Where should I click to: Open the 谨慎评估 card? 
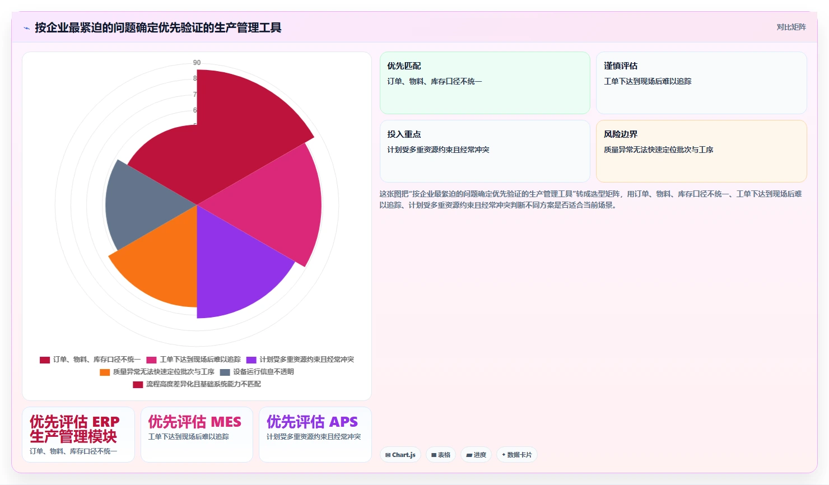701,83
